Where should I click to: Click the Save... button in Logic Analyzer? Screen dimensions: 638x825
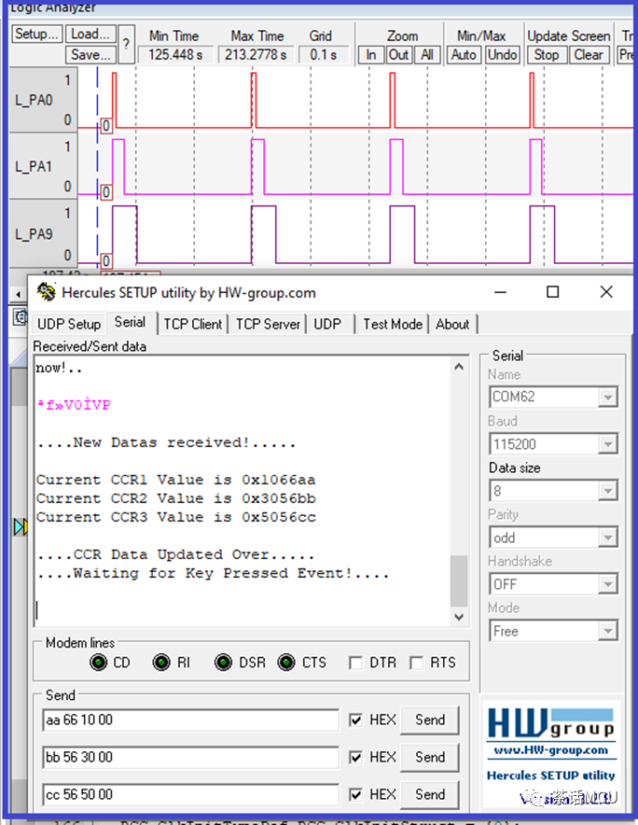click(90, 55)
